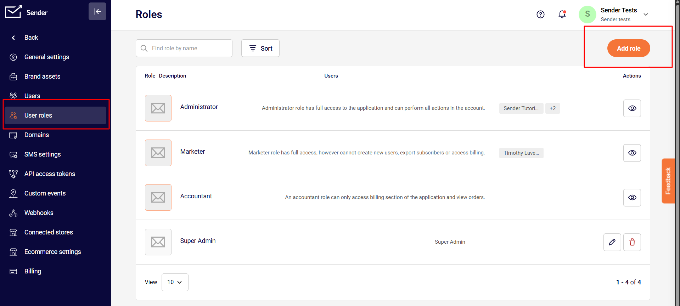Open General settings
The height and width of the screenshot is (306, 680).
(x=55, y=57)
